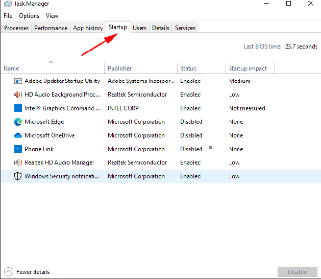Switch to the Details tab
321x279 pixels.
click(x=161, y=28)
